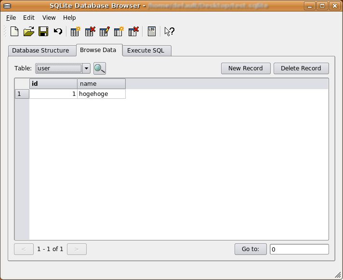Switch to the Execute SQL tab

click(145, 51)
